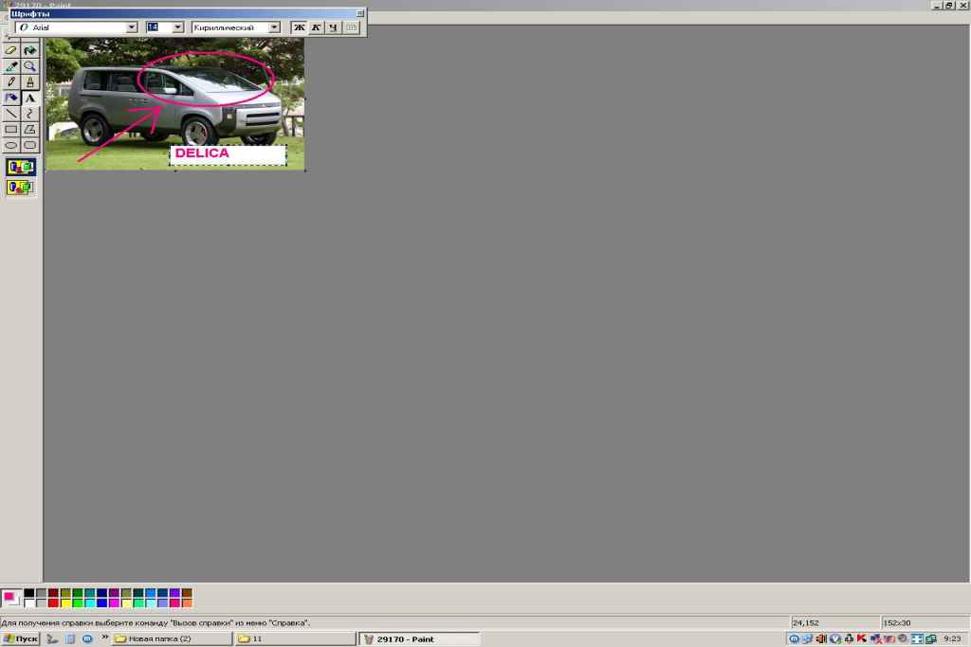Select the Text tool
The height and width of the screenshot is (647, 971).
tap(30, 98)
